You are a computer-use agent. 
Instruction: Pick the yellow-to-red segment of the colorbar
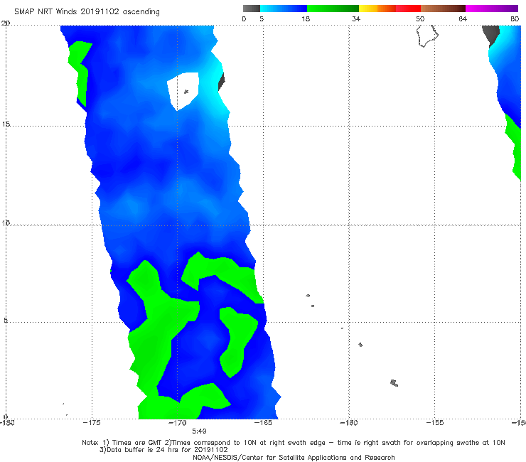pyautogui.click(x=390, y=9)
